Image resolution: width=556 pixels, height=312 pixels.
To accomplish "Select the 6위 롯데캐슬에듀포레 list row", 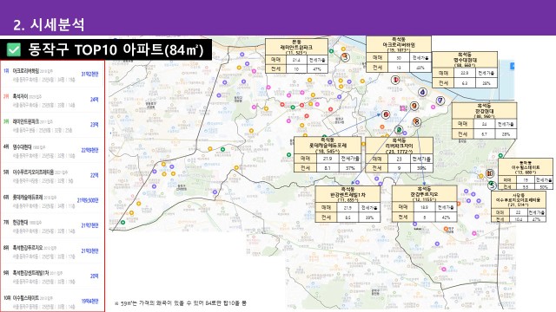I will [52, 201].
